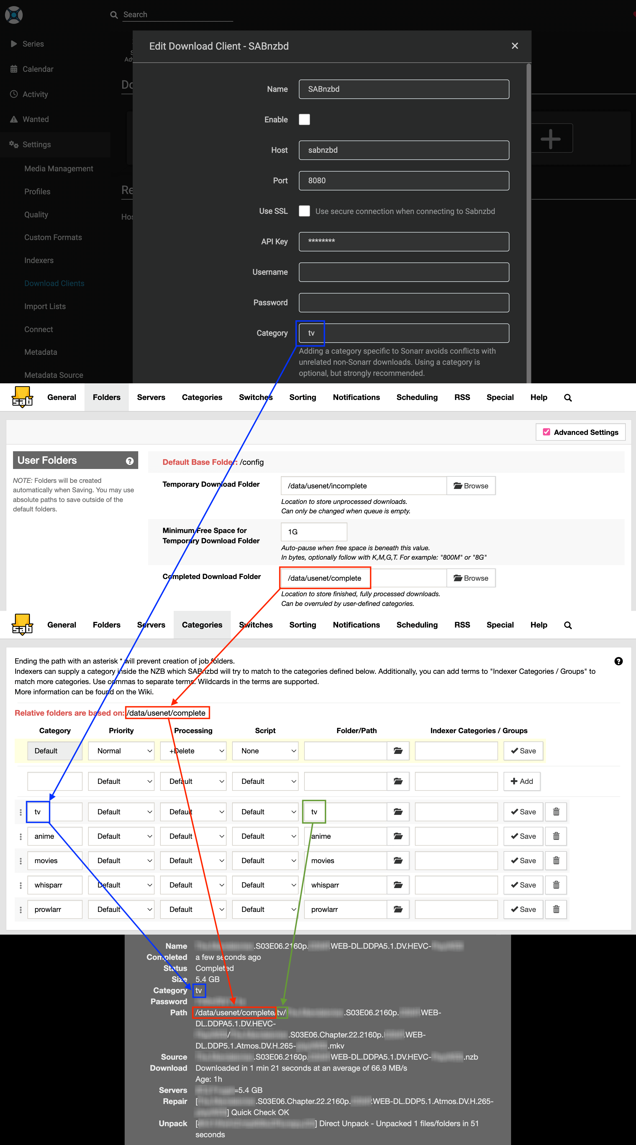This screenshot has height=1145, width=636.
Task: Open the Sorting tab in SABnzbd settings
Action: tap(302, 397)
